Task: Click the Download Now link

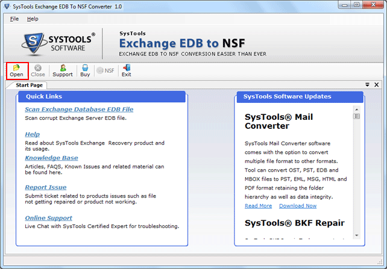Action: pyautogui.click(x=298, y=206)
